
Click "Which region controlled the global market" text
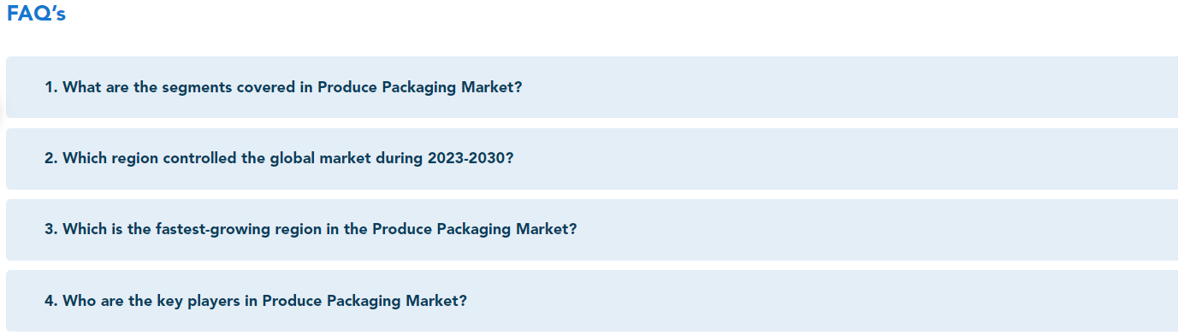(x=217, y=159)
